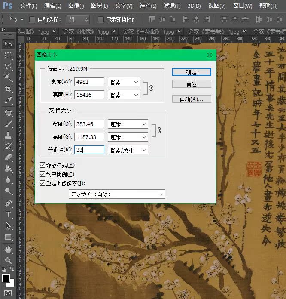Open pixel width unit dropdown

point(124,82)
